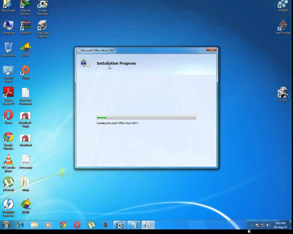Open the Downloads desktop shortcut
293x234 pixels.
8,6
